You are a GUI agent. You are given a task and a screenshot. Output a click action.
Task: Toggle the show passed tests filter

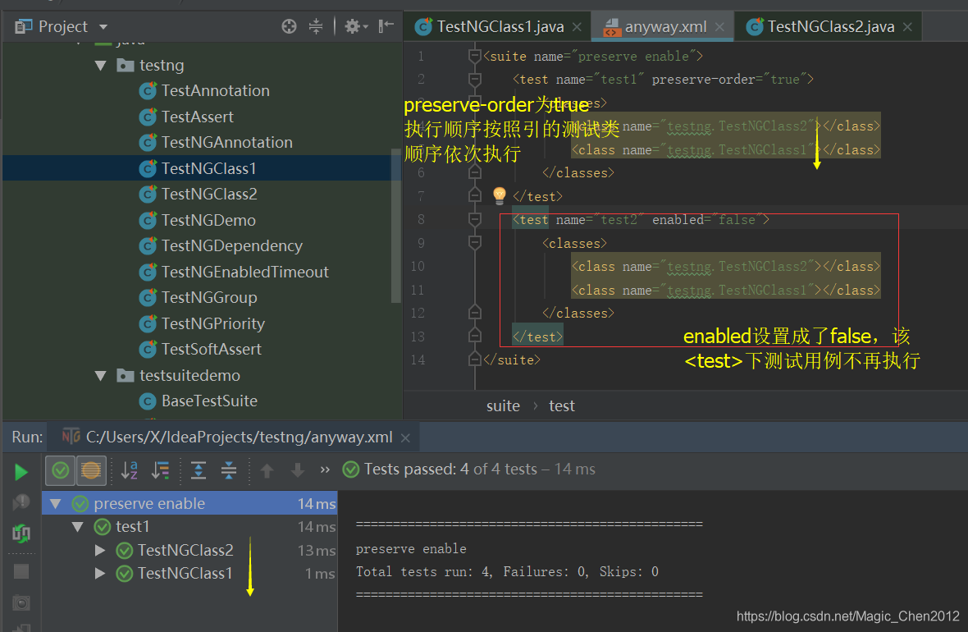click(x=61, y=471)
